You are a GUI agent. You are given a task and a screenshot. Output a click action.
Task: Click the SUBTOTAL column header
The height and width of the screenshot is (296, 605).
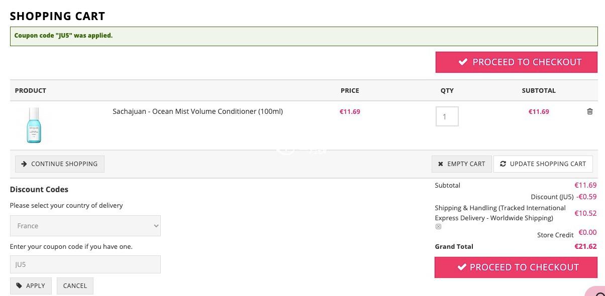[x=539, y=91]
